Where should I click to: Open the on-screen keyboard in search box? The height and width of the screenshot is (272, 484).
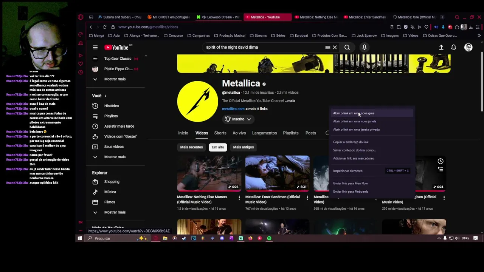327,47
